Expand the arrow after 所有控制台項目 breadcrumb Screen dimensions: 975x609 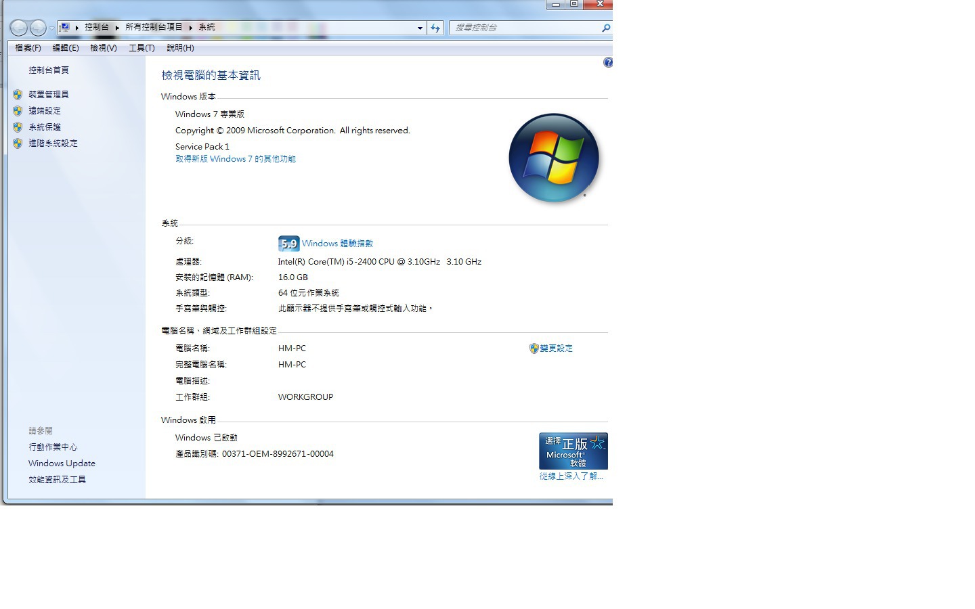[191, 27]
